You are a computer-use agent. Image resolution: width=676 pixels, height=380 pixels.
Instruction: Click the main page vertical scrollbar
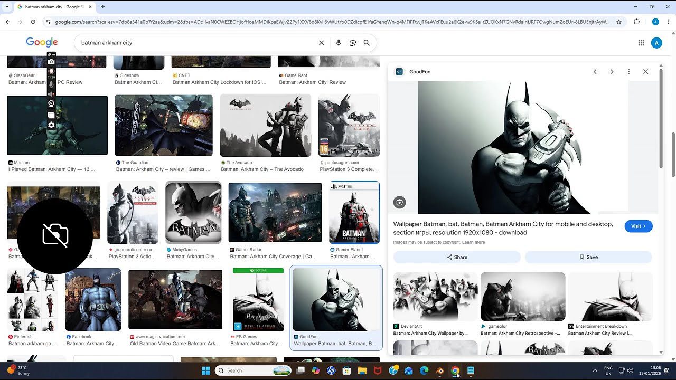point(673,154)
